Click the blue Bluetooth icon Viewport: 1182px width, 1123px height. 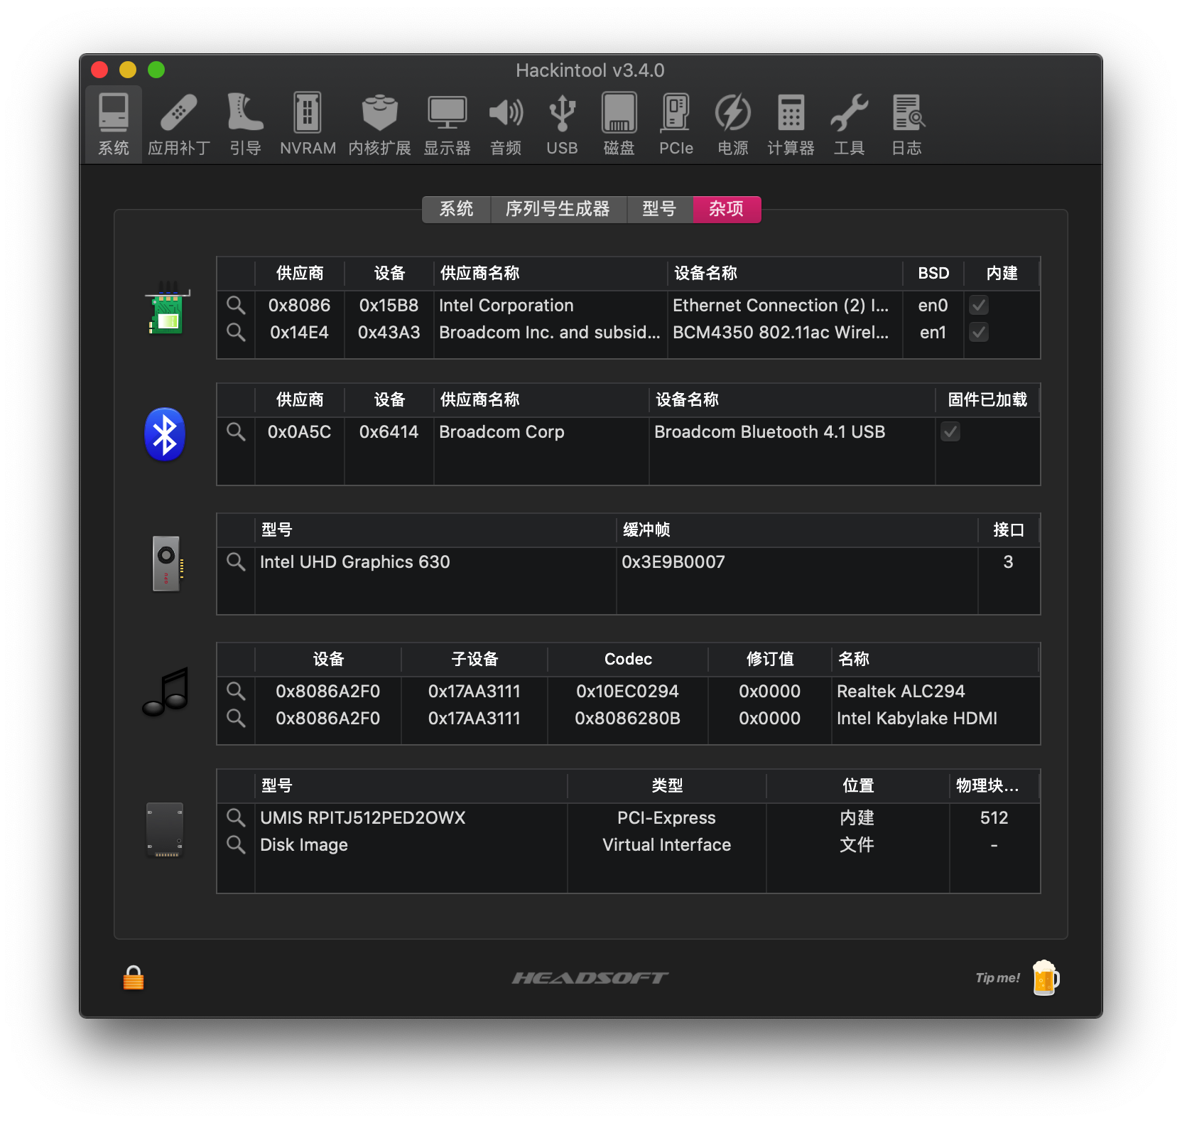[x=165, y=434]
